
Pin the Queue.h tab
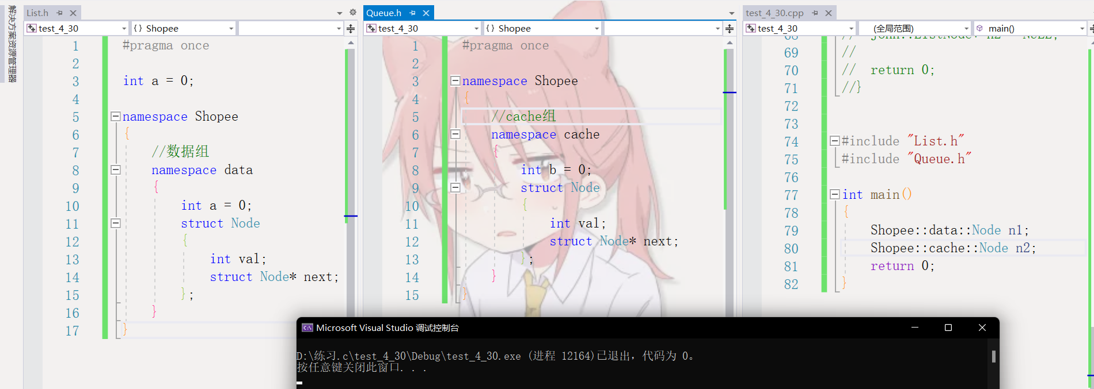tap(412, 13)
